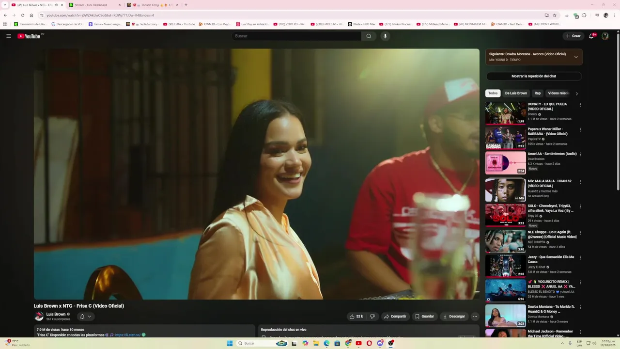This screenshot has width=620, height=349.
Task: Open Windows Start menu
Action: point(230,343)
